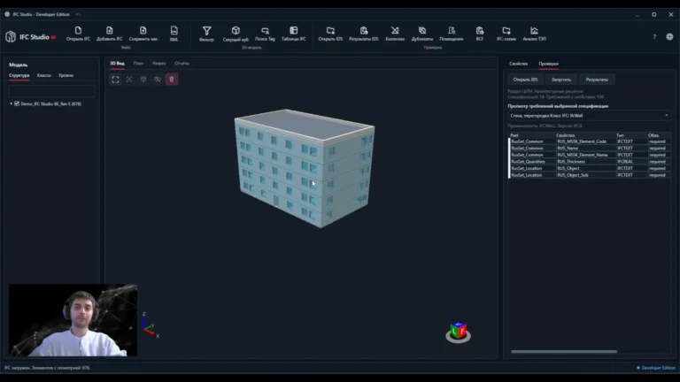
Task: Click the building model in 3D view
Action: 304,167
